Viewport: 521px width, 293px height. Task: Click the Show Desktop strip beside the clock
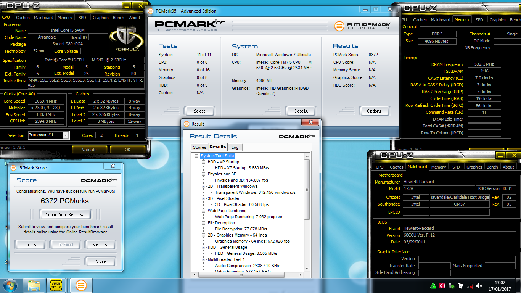point(518,285)
